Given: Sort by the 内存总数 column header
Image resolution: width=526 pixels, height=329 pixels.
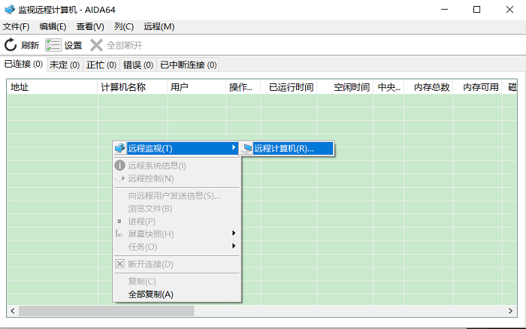Looking at the screenshot, I should point(428,87).
